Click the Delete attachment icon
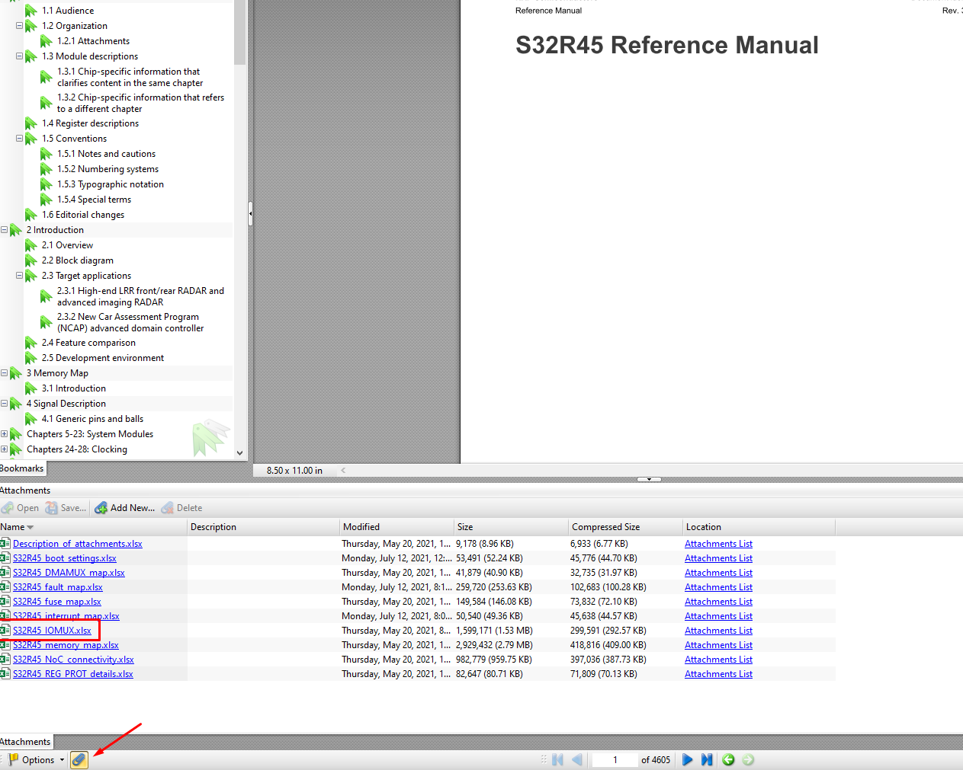The height and width of the screenshot is (770, 963). 169,507
